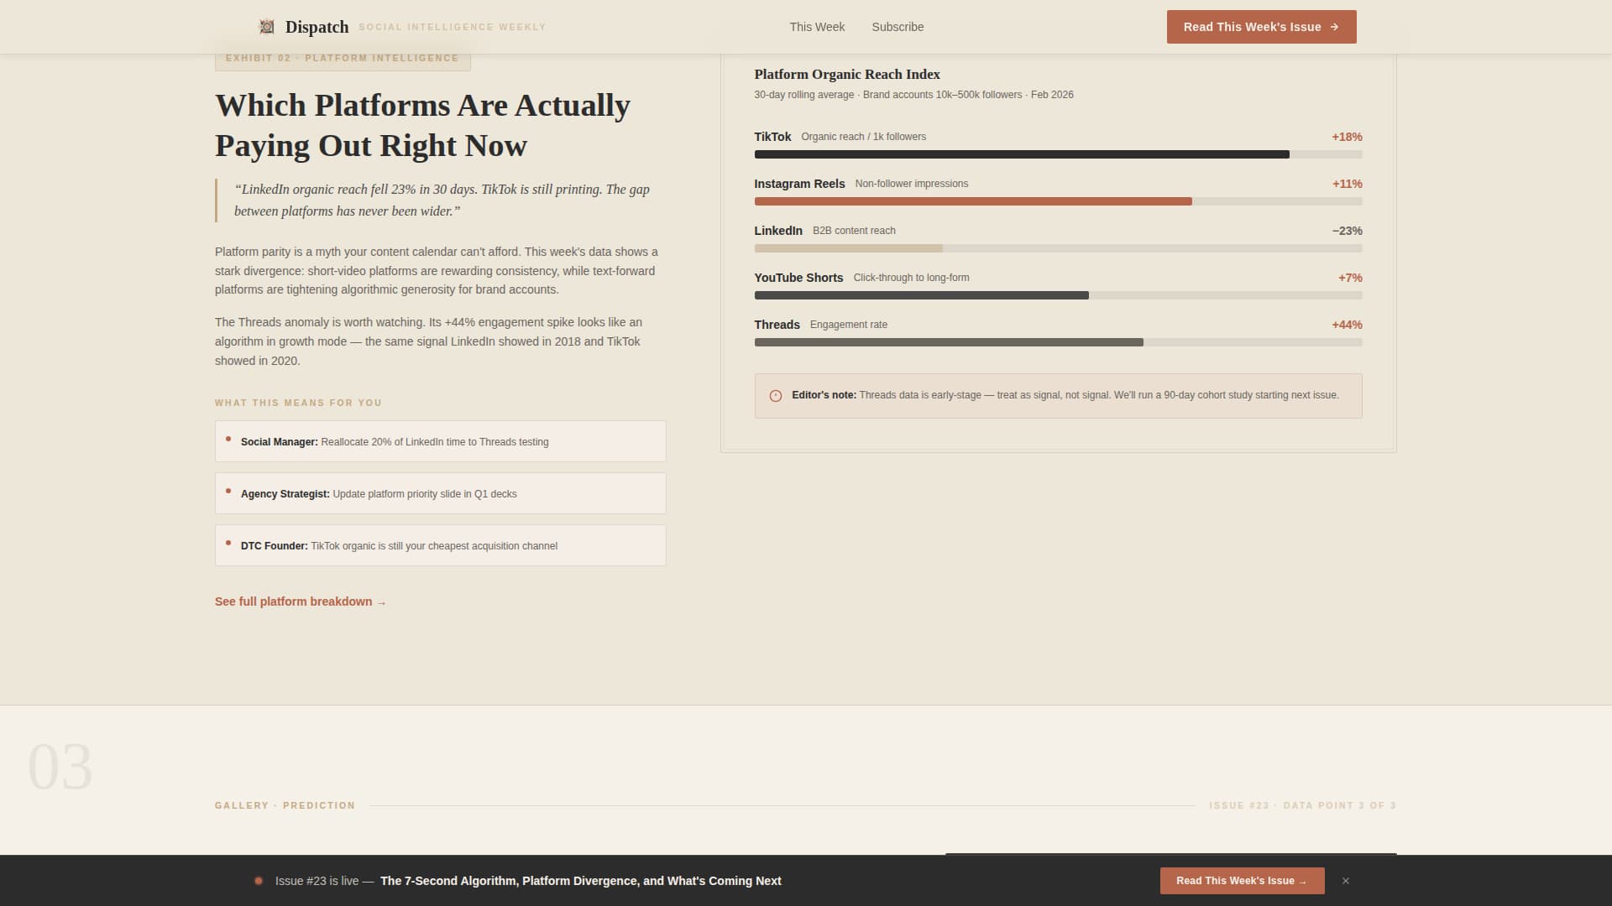Follow the See full platform breakdown link

301,601
